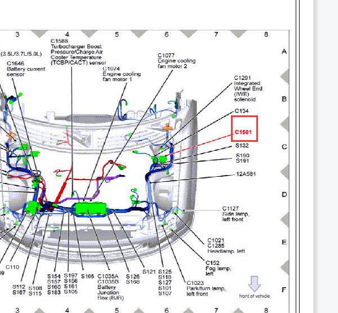
Task: Click the S161 splice label
Action: pyautogui.click(x=71, y=287)
